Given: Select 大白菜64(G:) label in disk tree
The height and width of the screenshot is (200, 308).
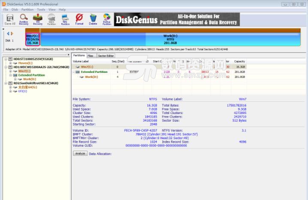Looking at the screenshot, I should 28,87.
